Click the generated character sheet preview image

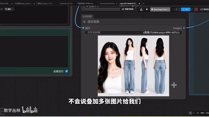coord(134,66)
